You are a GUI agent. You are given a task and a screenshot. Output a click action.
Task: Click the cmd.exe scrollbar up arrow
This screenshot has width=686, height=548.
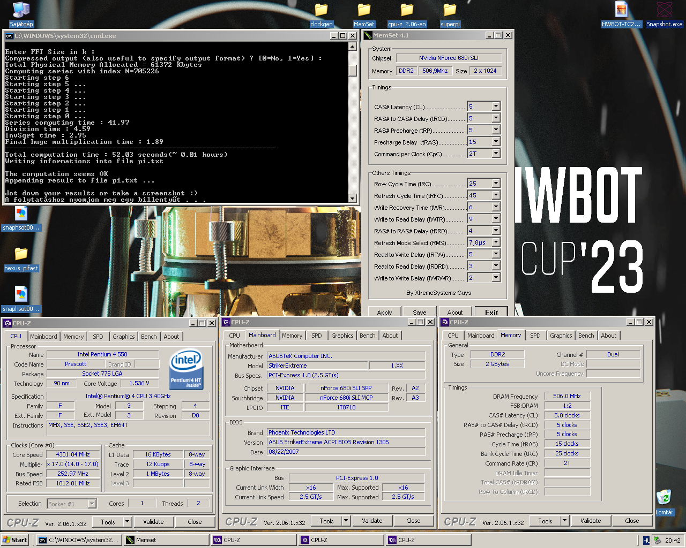click(352, 47)
